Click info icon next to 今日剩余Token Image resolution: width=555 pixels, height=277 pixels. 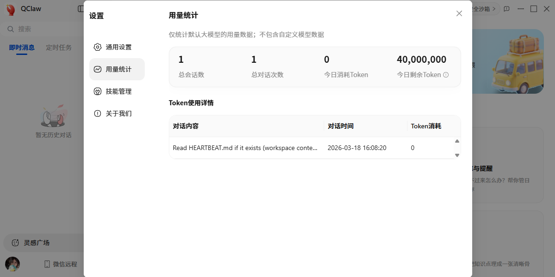click(446, 75)
